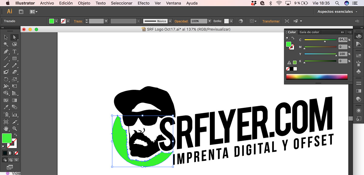Enable Draw Inside mode
The height and width of the screenshot is (175, 364).
tap(16, 160)
